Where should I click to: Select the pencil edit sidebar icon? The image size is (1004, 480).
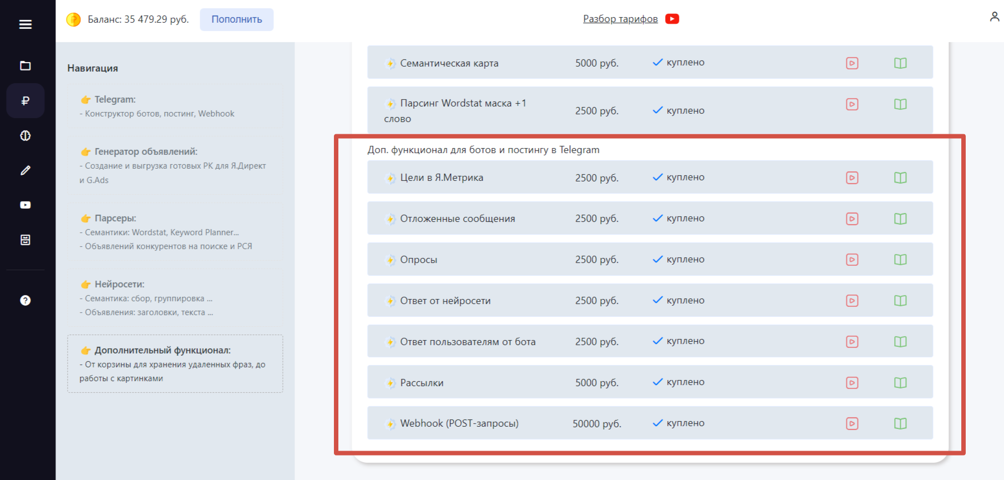[26, 170]
